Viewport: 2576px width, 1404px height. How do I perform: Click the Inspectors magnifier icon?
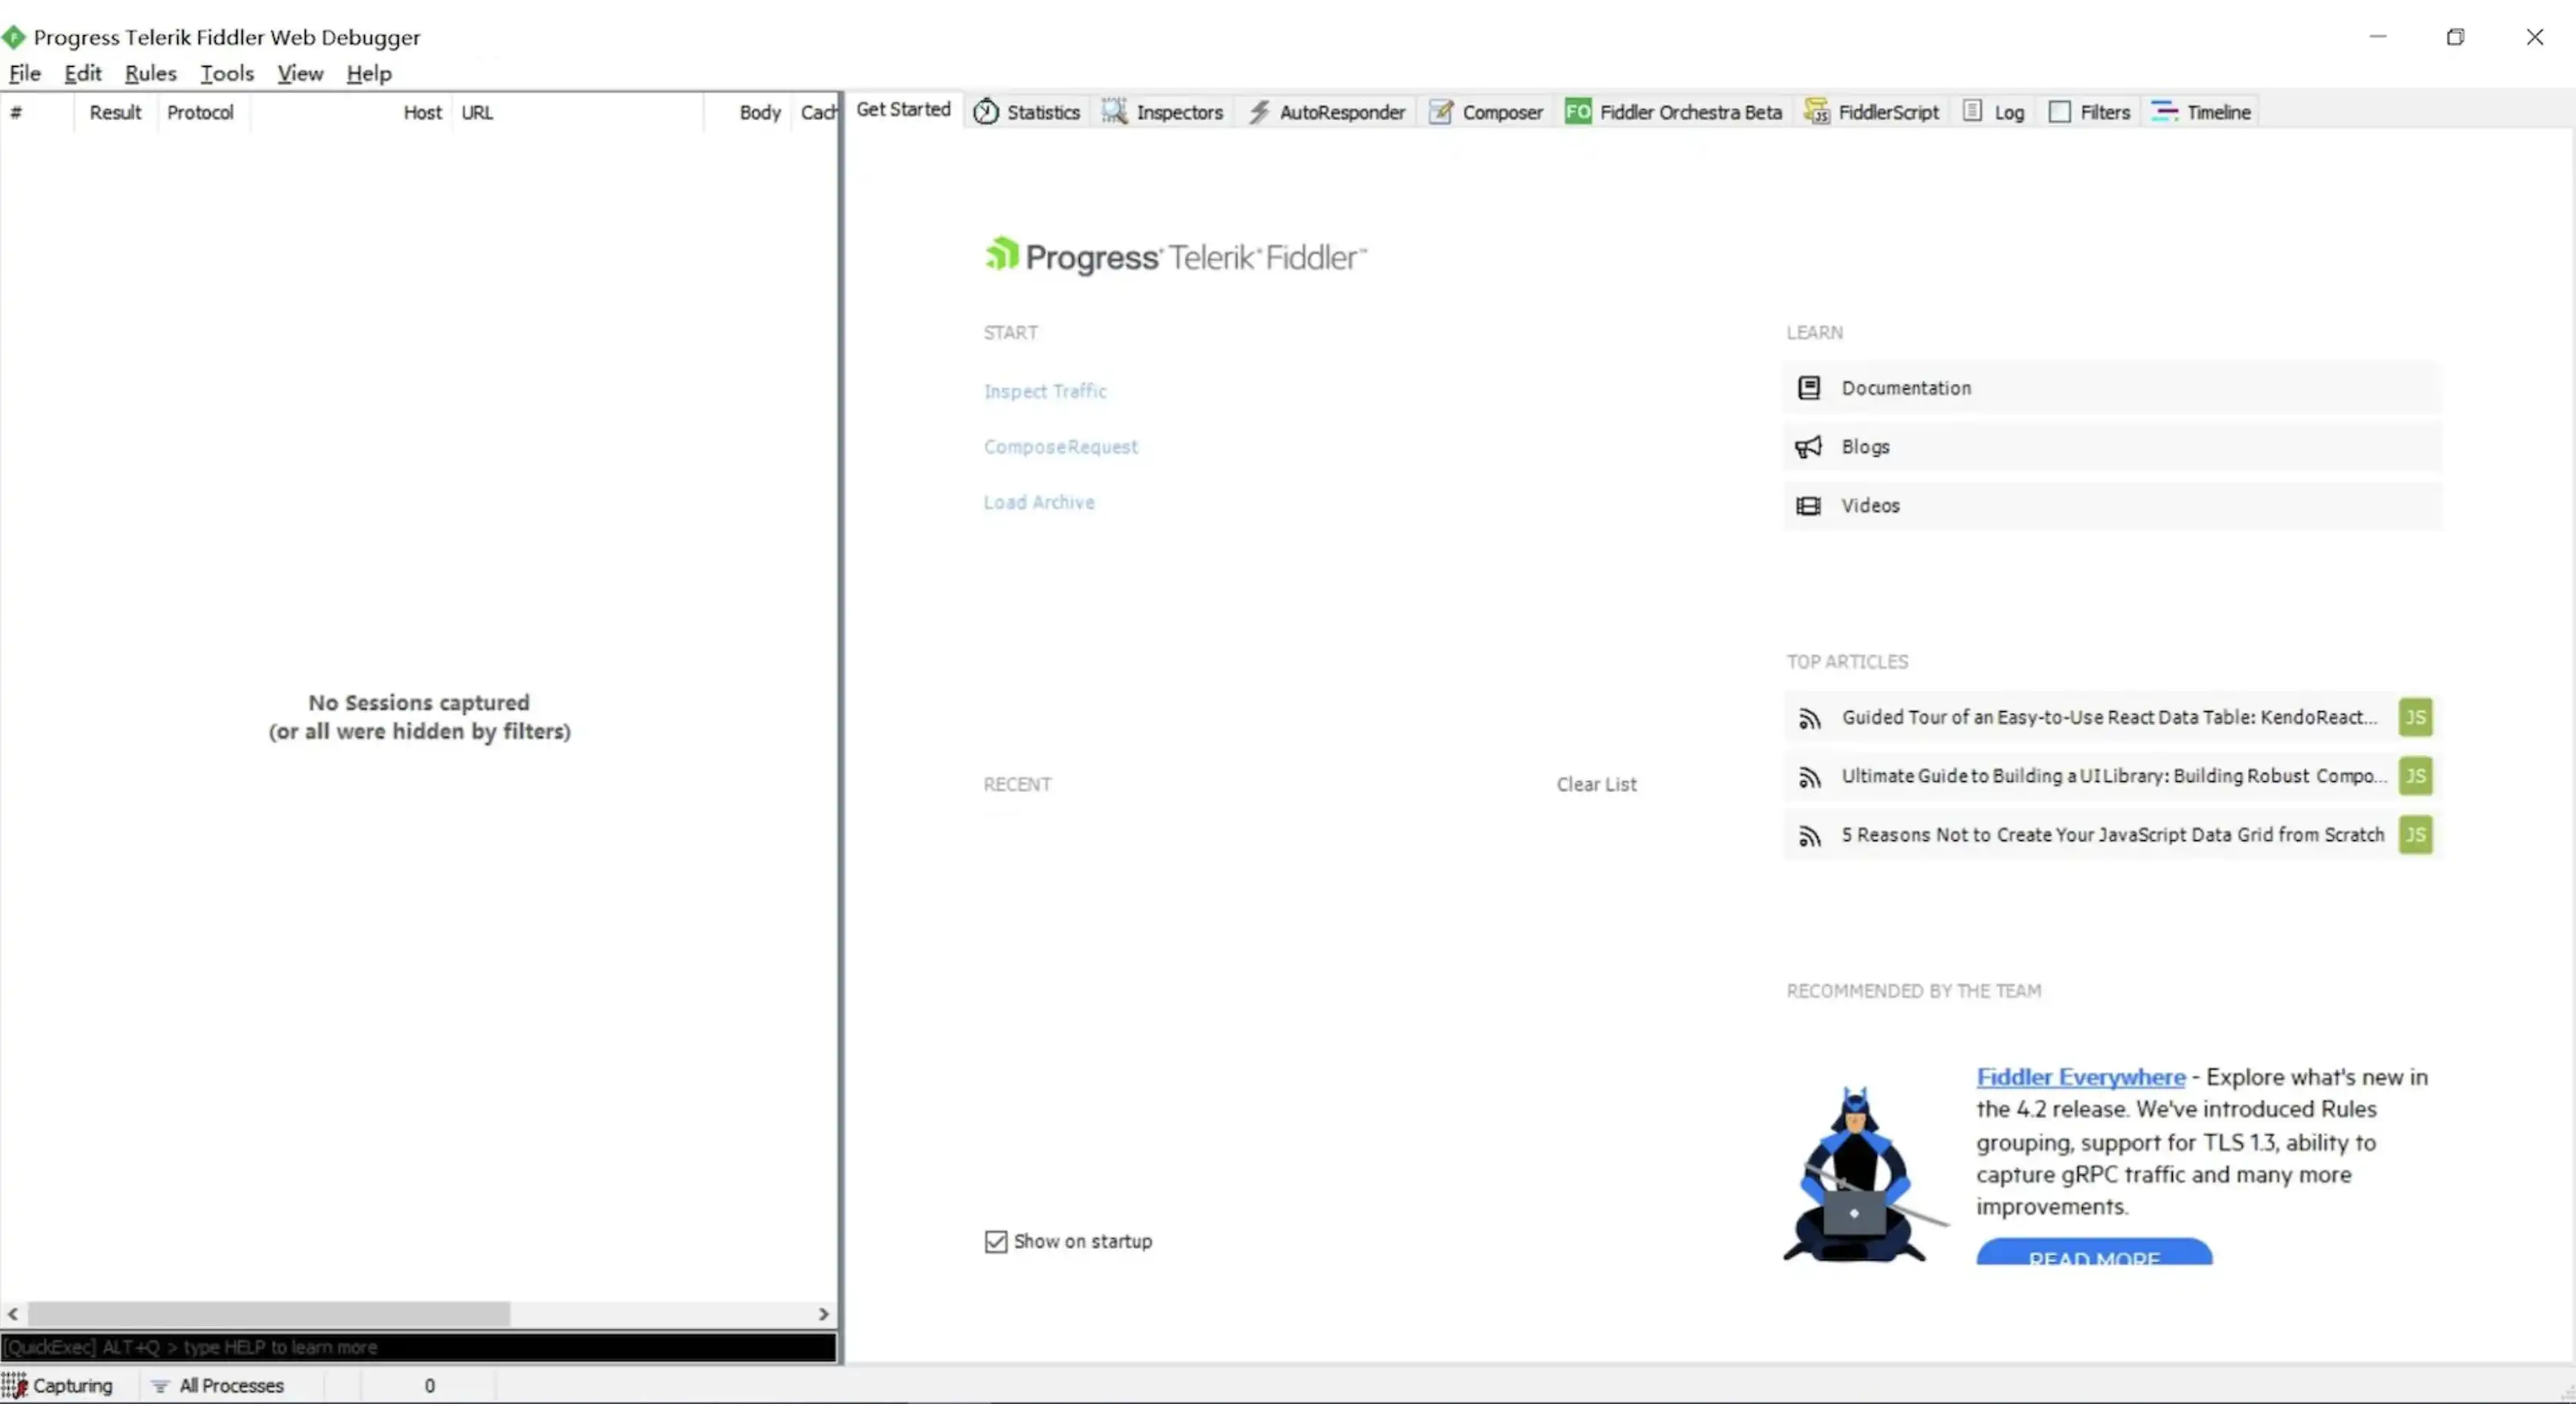click(1115, 111)
